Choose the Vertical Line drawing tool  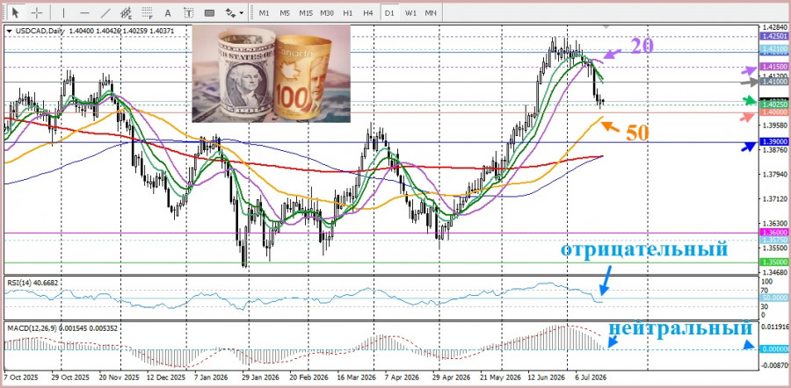pos(63,12)
